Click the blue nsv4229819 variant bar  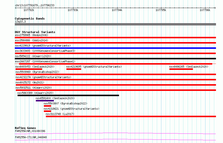[115, 48]
